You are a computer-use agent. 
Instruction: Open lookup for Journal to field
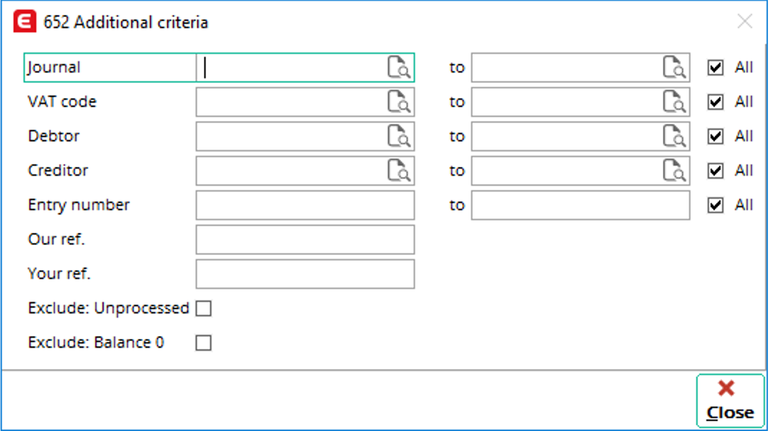pyautogui.click(x=674, y=67)
